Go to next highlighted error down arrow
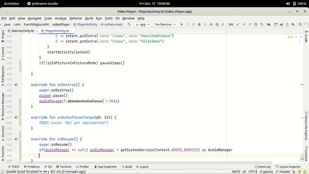309x174 pixels. pyautogui.click(x=301, y=37)
